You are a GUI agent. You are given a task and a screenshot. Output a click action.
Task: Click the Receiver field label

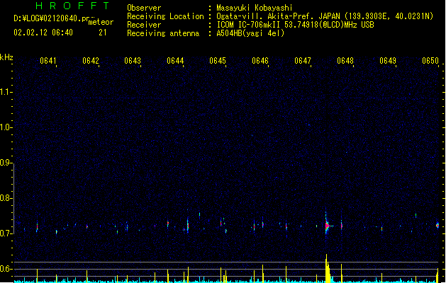click(144, 25)
